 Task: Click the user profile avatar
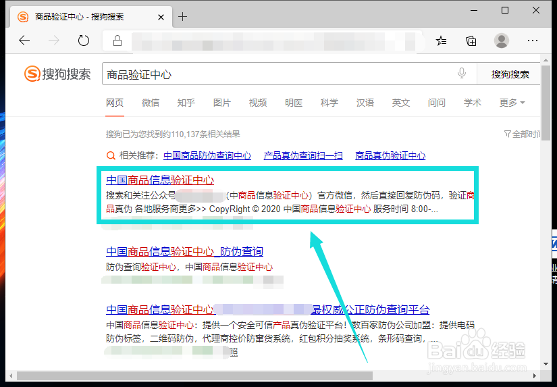[x=502, y=41]
